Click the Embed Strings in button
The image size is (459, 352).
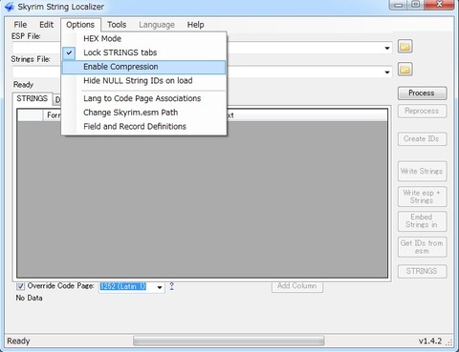(422, 221)
